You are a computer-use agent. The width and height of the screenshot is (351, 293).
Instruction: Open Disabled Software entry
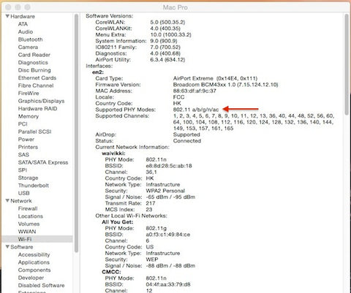tap(41, 285)
